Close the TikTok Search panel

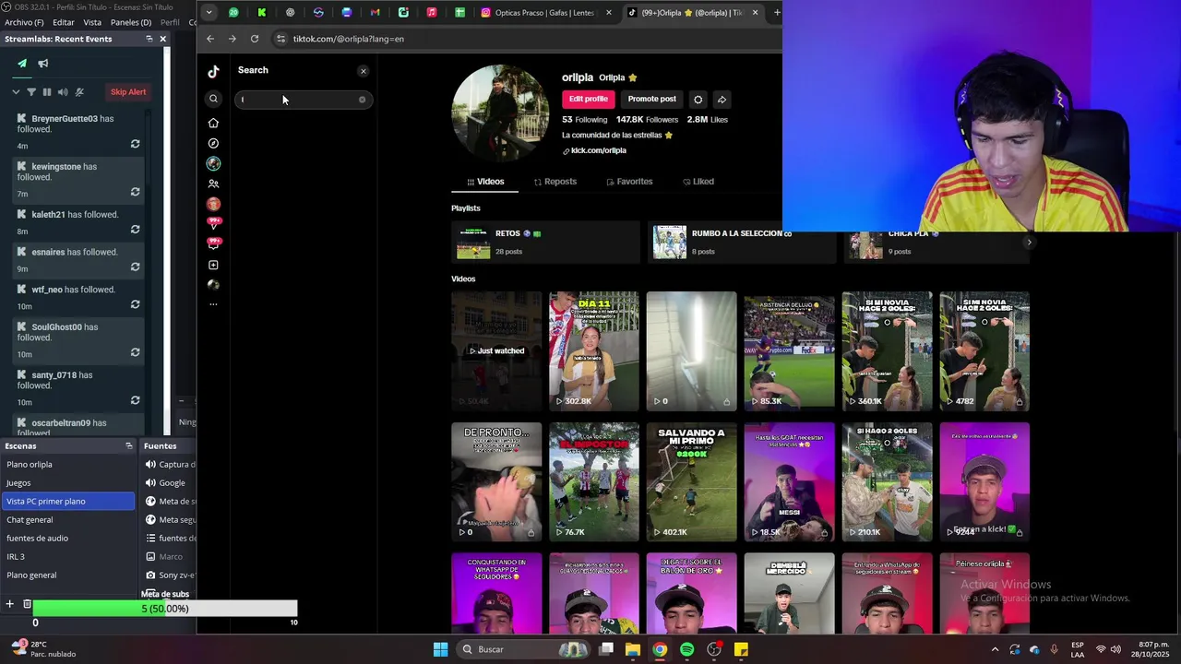pyautogui.click(x=363, y=71)
